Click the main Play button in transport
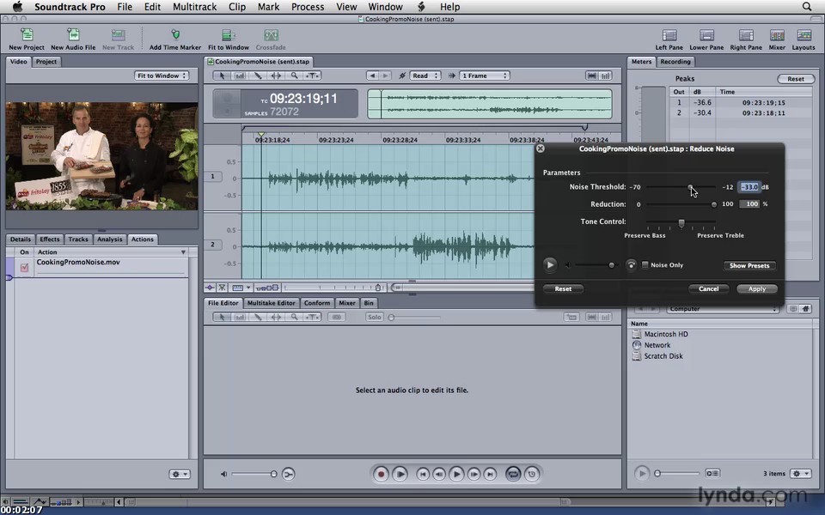 click(x=456, y=474)
